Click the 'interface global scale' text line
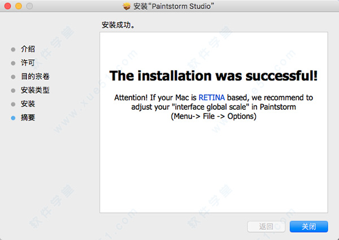 (x=214, y=107)
